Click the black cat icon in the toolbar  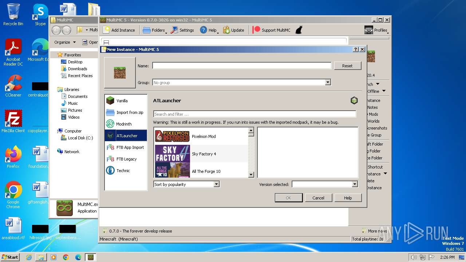click(x=299, y=30)
